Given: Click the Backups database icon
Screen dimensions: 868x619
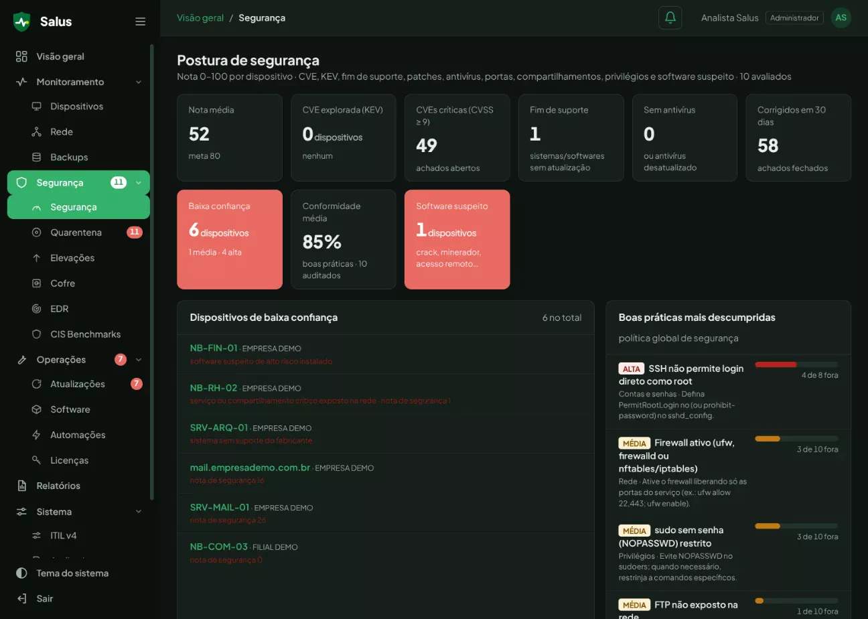Looking at the screenshot, I should click(36, 157).
